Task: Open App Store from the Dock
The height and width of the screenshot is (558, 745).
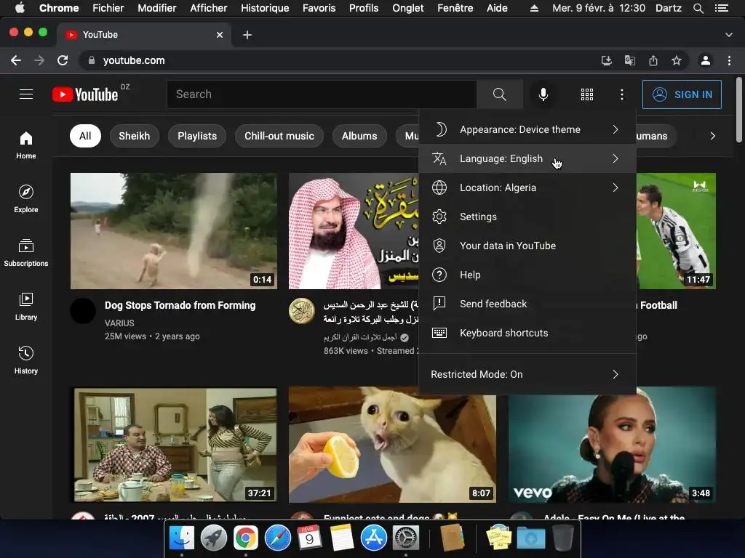Action: [x=373, y=538]
